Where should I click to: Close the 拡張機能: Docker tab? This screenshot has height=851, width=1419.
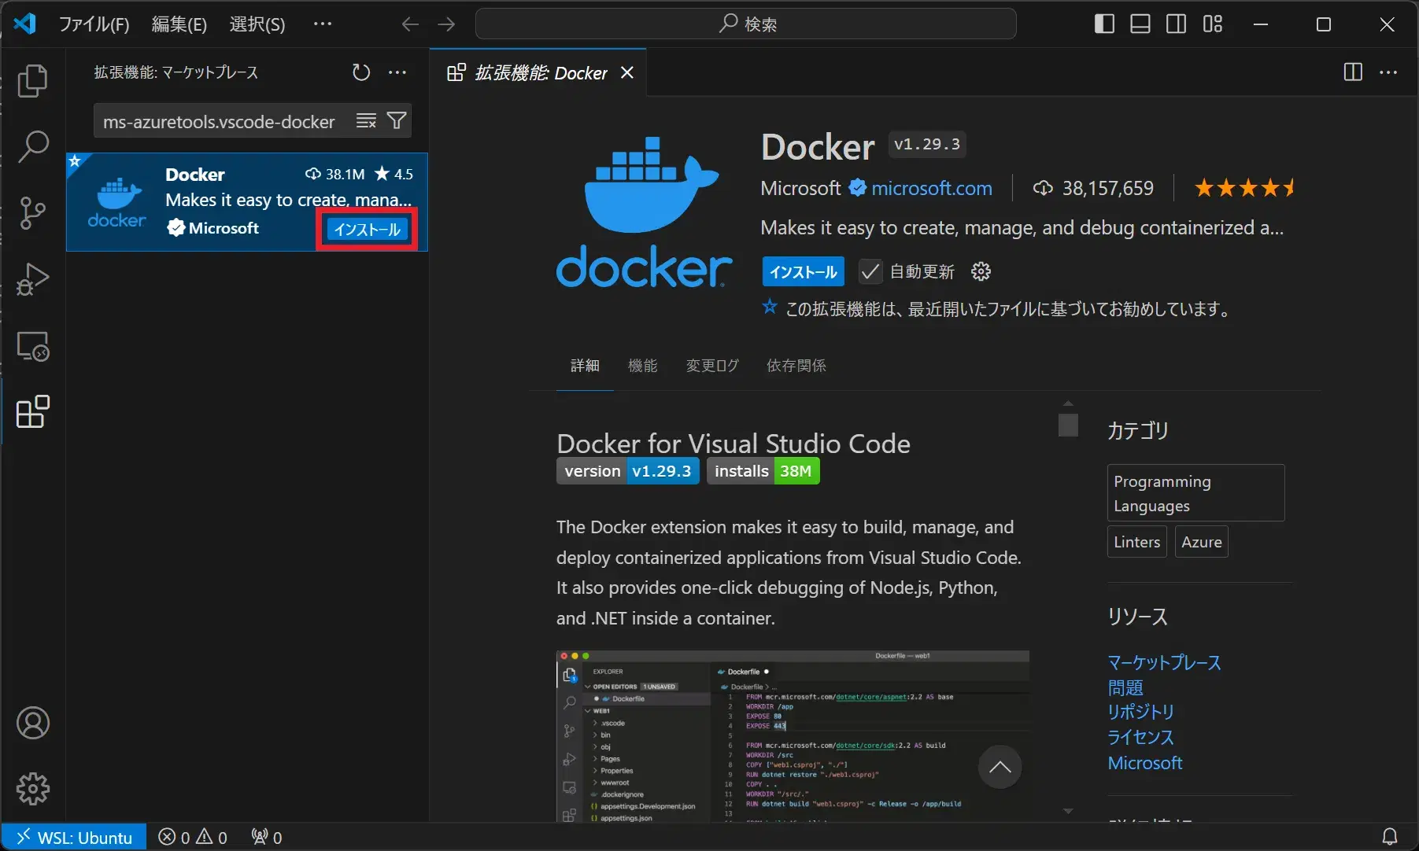[627, 72]
